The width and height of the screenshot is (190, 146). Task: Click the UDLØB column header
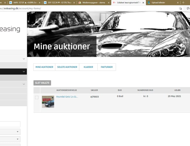point(177,90)
